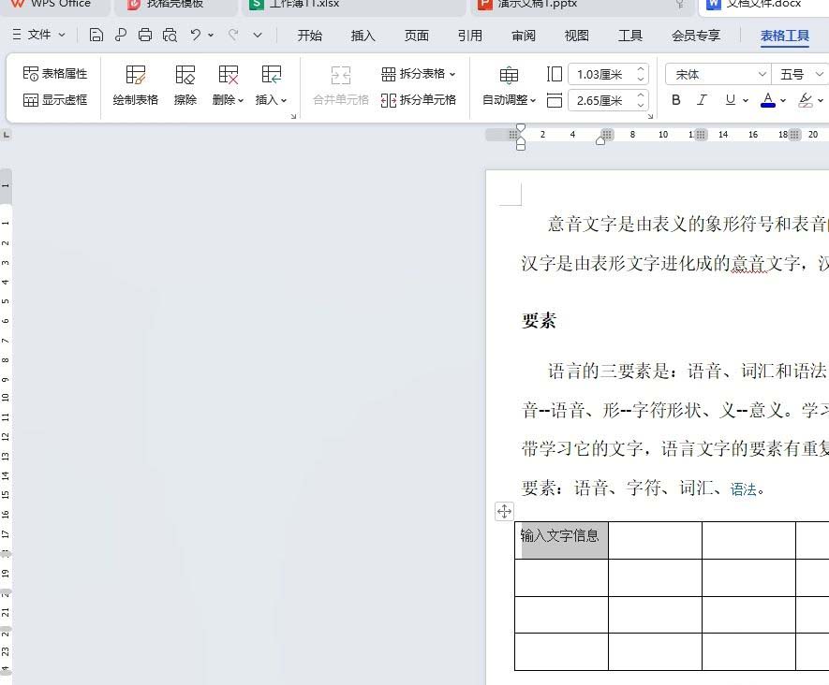Expand underline style dropdown arrow
The image size is (829, 685).
pos(746,100)
